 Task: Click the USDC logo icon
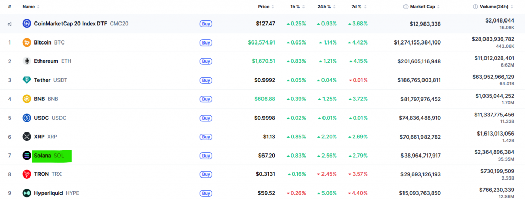tap(27, 118)
